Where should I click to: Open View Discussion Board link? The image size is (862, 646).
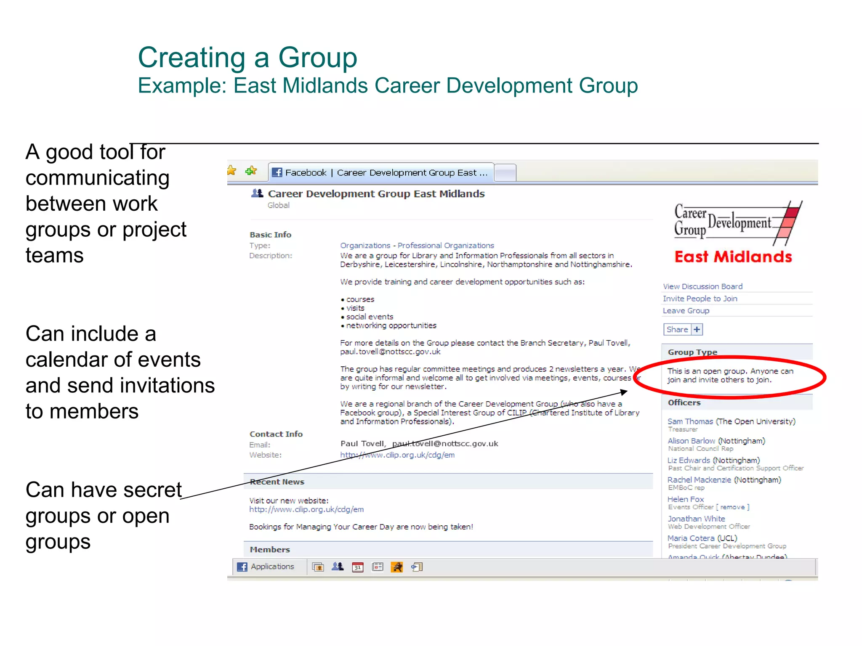702,286
